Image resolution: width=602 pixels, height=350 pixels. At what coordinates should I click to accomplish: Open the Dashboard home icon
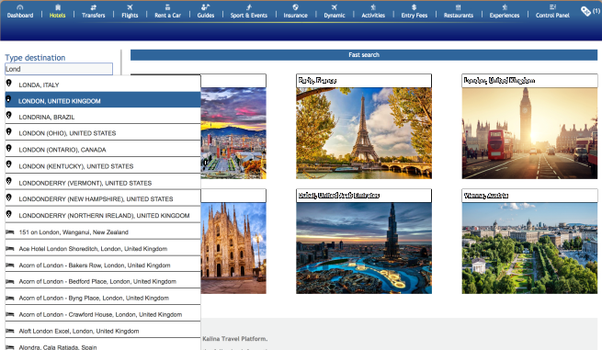pyautogui.click(x=20, y=7)
